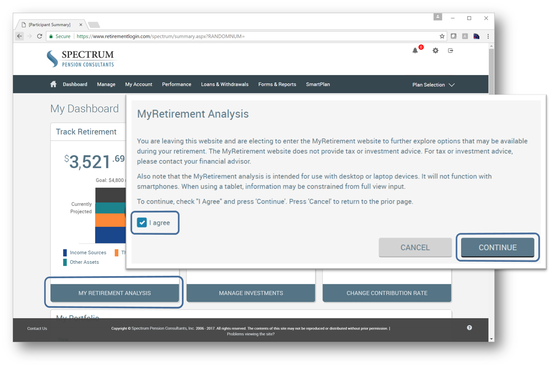This screenshot has height=368, width=551.
Task: Click the browser forward arrow
Action: click(30, 36)
